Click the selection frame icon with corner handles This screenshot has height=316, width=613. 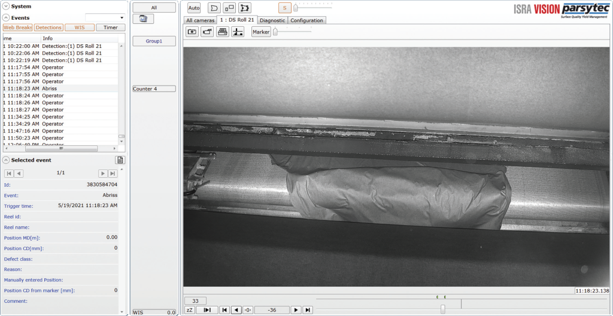(x=245, y=8)
